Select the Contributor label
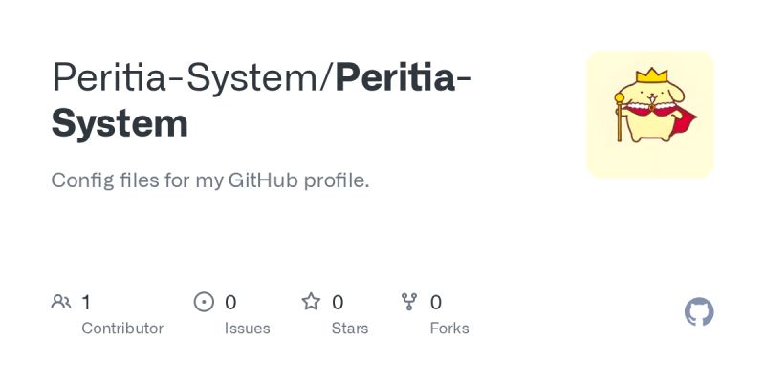 coord(122,329)
